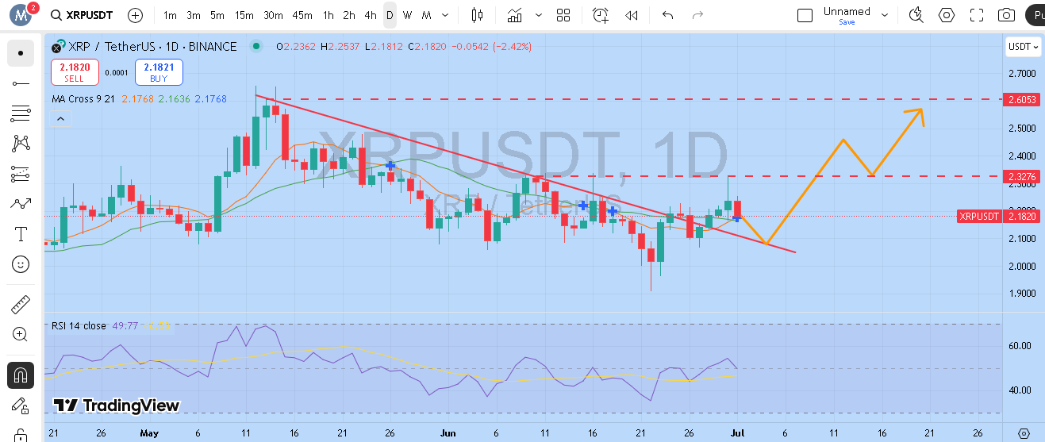This screenshot has height=442, width=1045.
Task: Change the candlestick chart type
Action: (477, 15)
